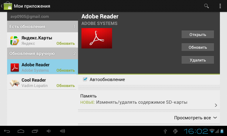This screenshot has height=136, width=227.
Task: Tap the volume down speaker icon
Action: click(49, 131)
